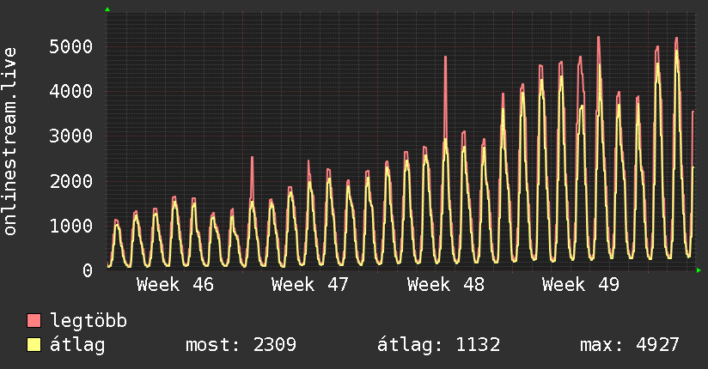Click the green arrow at x-axis right end
708x369 pixels.
coord(699,270)
